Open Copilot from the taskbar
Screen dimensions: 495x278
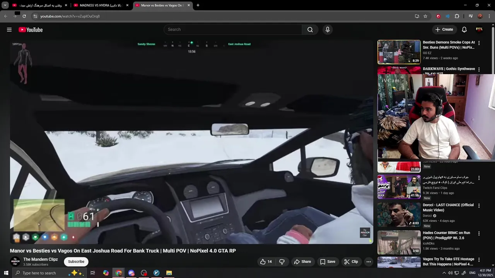coord(106,273)
